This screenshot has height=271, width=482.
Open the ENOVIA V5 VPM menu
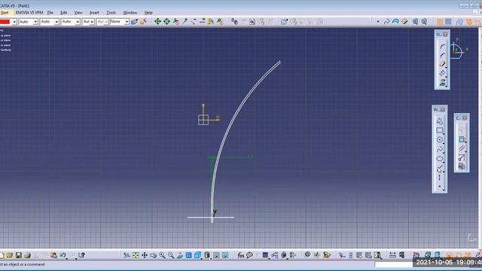pos(29,13)
